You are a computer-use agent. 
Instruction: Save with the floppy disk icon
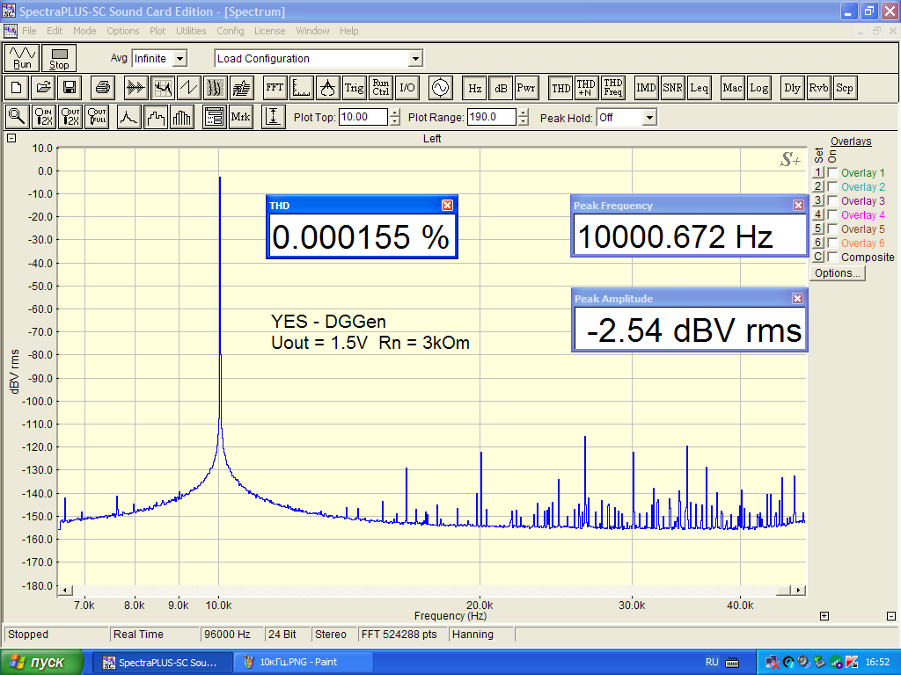point(70,88)
